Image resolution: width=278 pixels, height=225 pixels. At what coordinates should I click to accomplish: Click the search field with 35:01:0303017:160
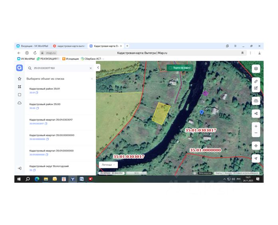[60, 68]
